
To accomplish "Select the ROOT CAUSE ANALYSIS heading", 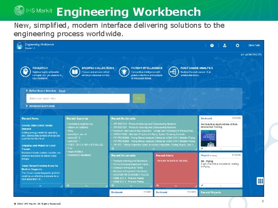I will point(197,68).
